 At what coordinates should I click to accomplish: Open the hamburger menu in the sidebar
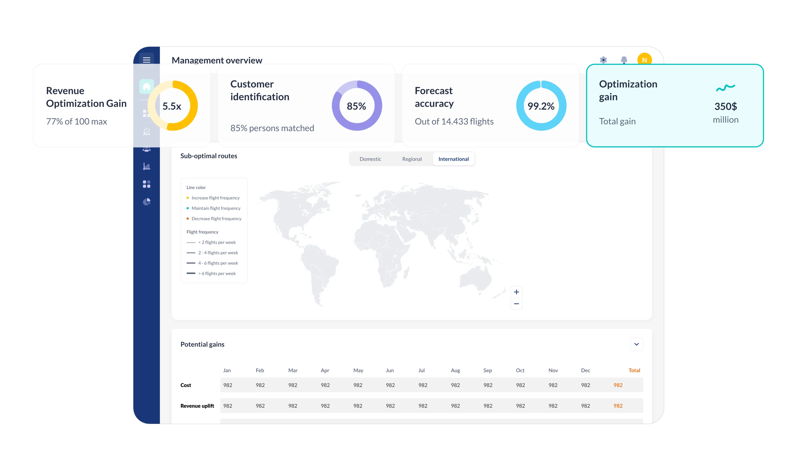point(146,60)
